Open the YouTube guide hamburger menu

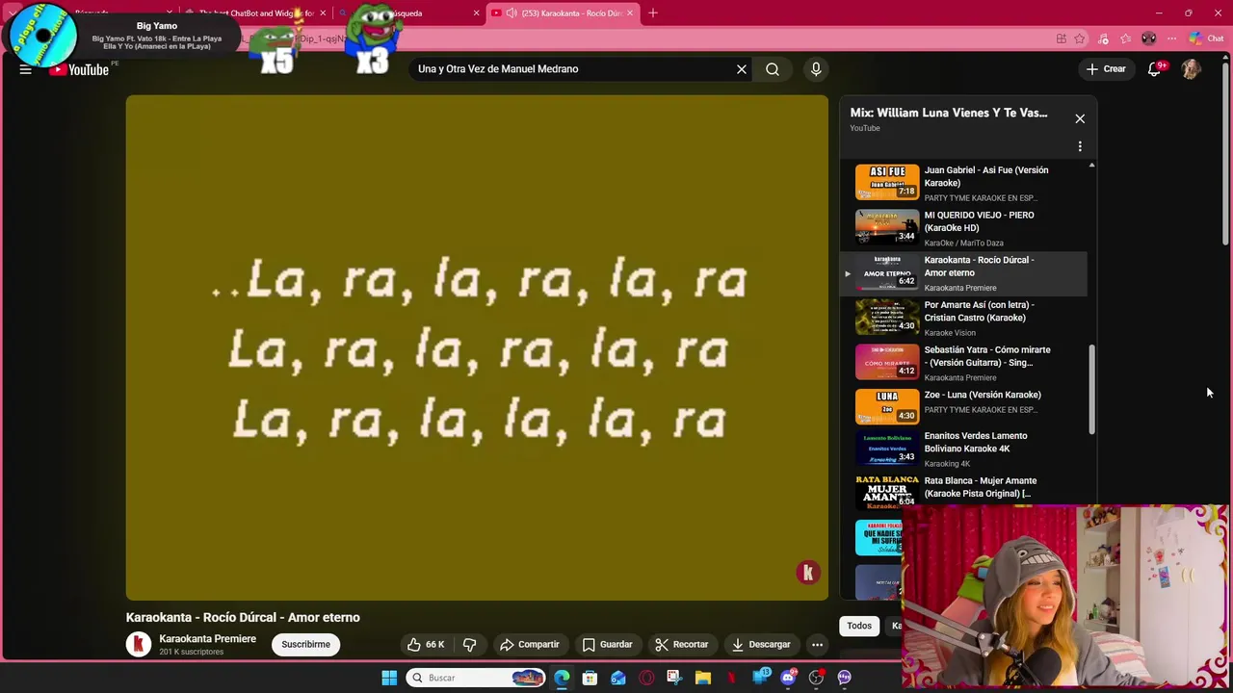26,69
